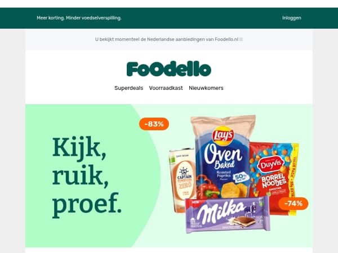Click the Meer korting tagline text
The image size is (338, 253).
79,18
